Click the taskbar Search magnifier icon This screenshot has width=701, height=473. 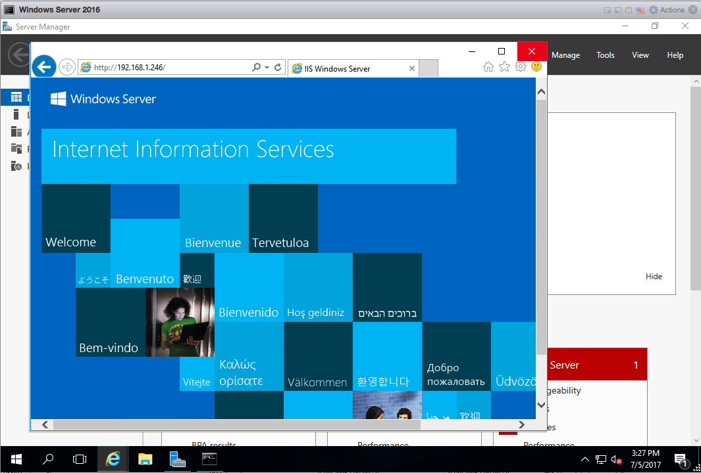pyautogui.click(x=48, y=459)
